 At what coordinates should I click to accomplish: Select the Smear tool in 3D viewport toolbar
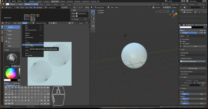[93, 19]
